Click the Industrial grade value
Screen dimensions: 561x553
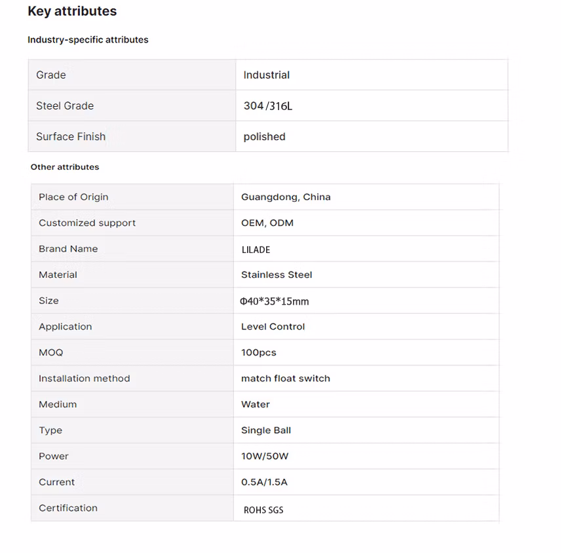(x=266, y=75)
